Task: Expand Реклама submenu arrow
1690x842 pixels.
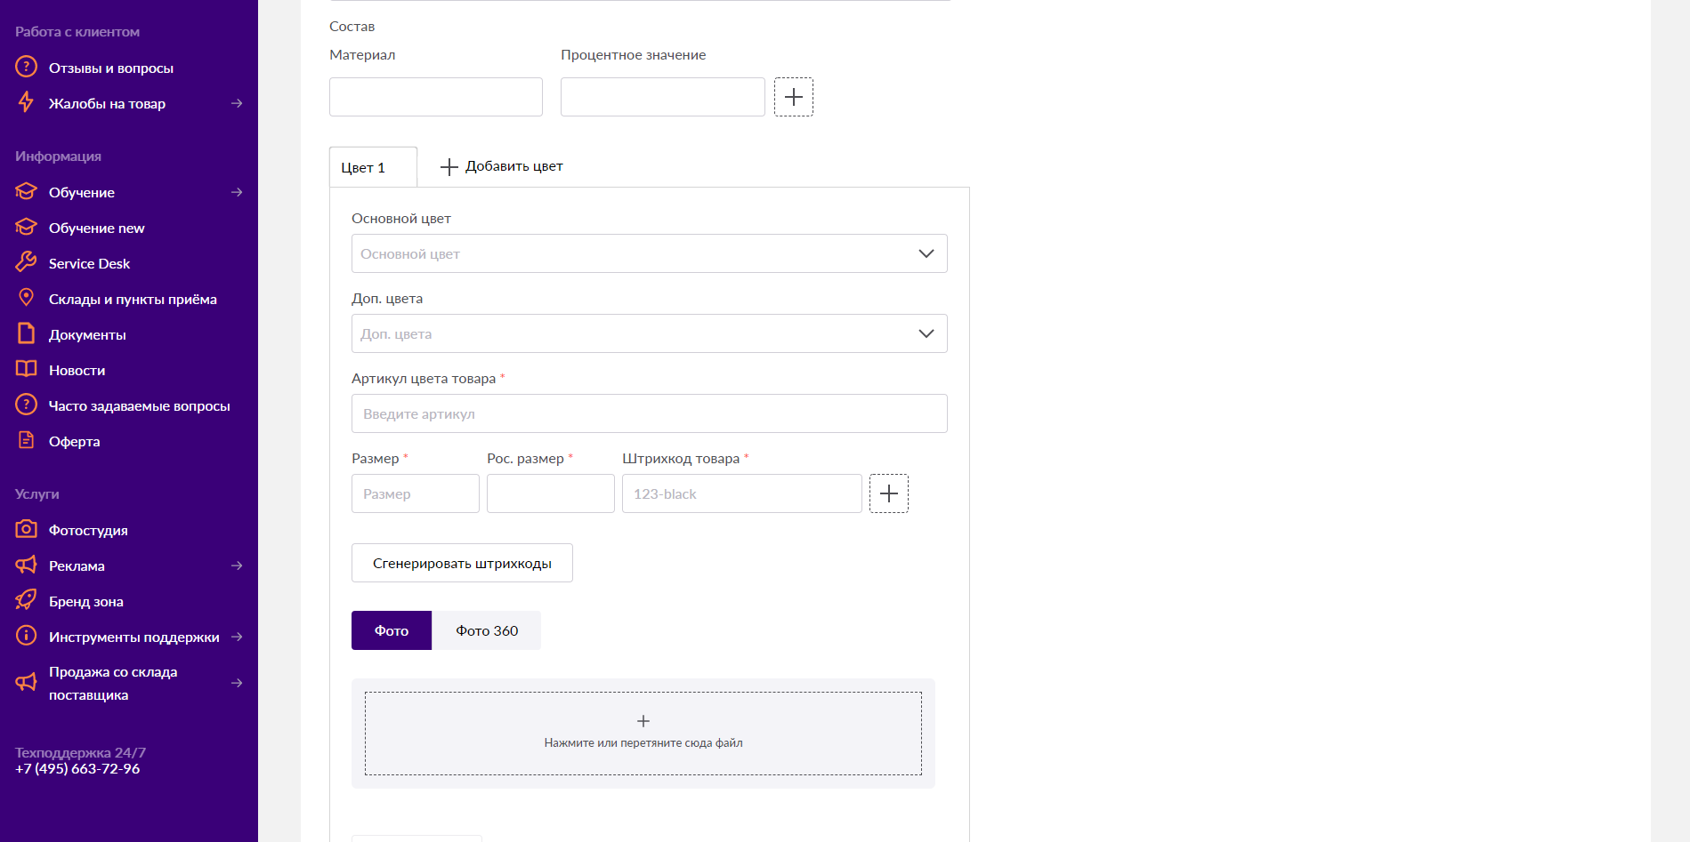Action: click(237, 565)
